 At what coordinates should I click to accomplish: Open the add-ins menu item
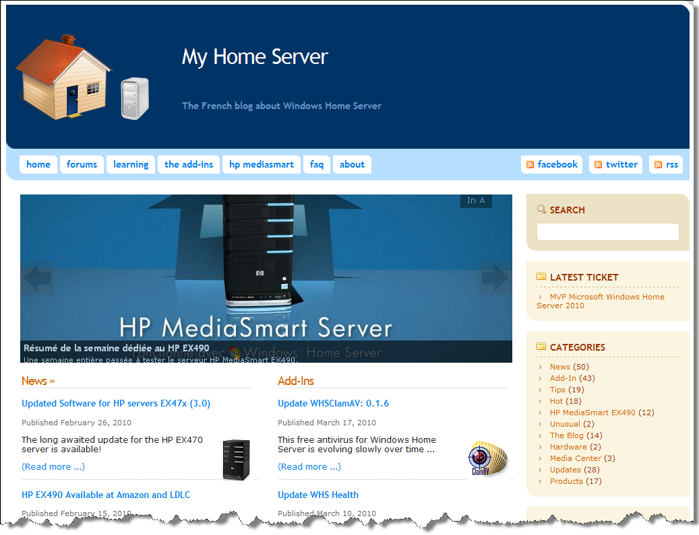[189, 164]
